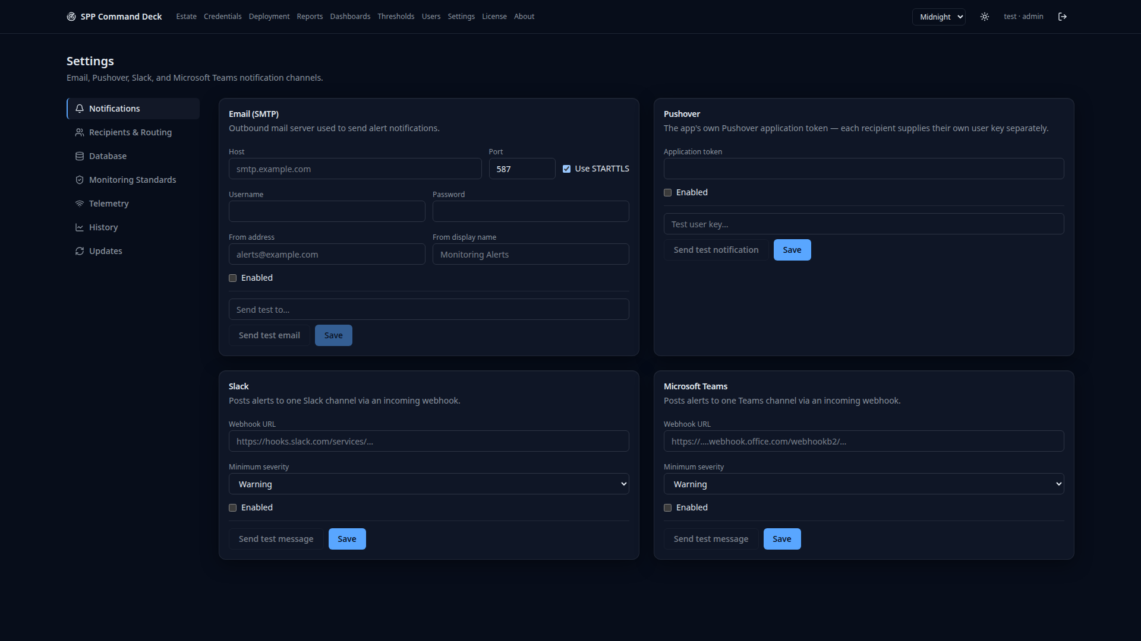Open the Credentials menu
The image size is (1141, 641).
222,17
